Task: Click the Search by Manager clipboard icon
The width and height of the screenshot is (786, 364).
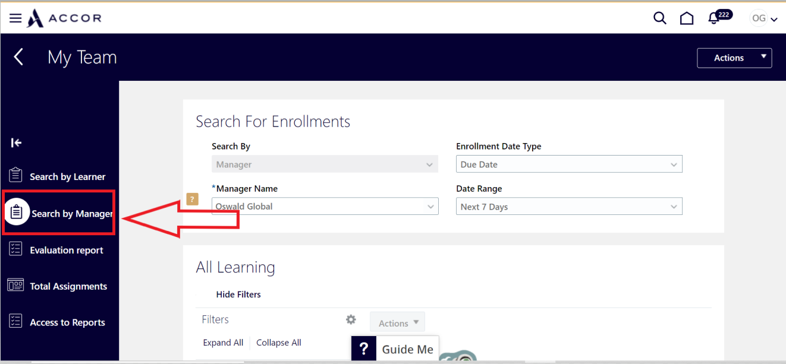Action: [17, 212]
